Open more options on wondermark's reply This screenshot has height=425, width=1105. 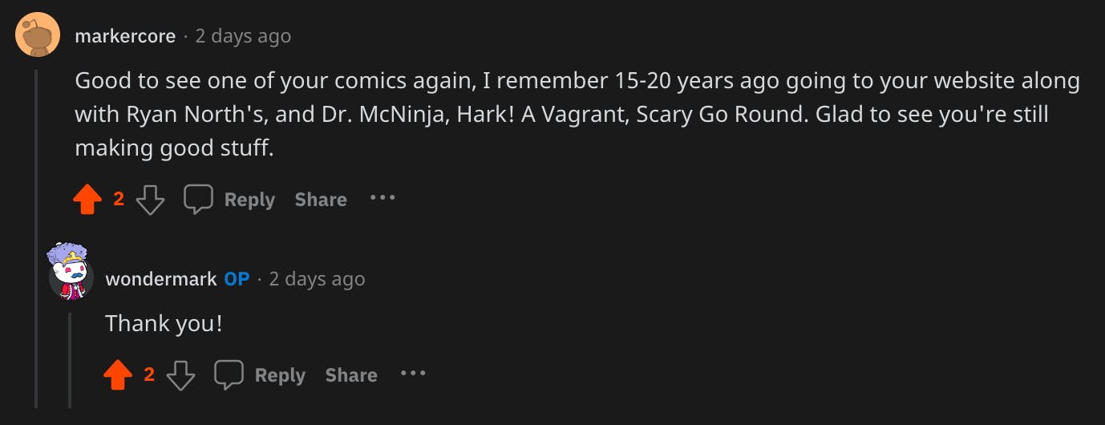(413, 374)
